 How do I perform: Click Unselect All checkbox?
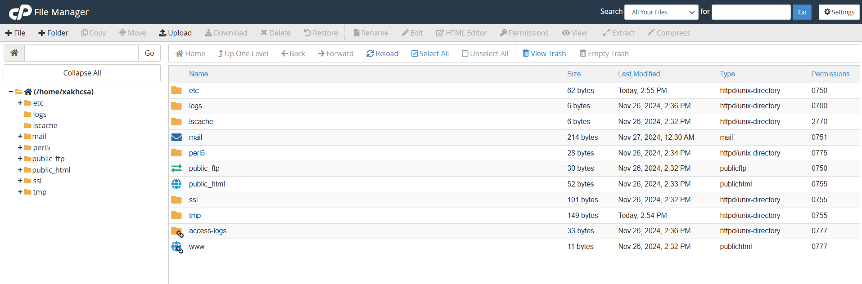pyautogui.click(x=485, y=53)
